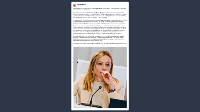Click the paragraph starting "In questi mesi"

(x=100, y=22)
